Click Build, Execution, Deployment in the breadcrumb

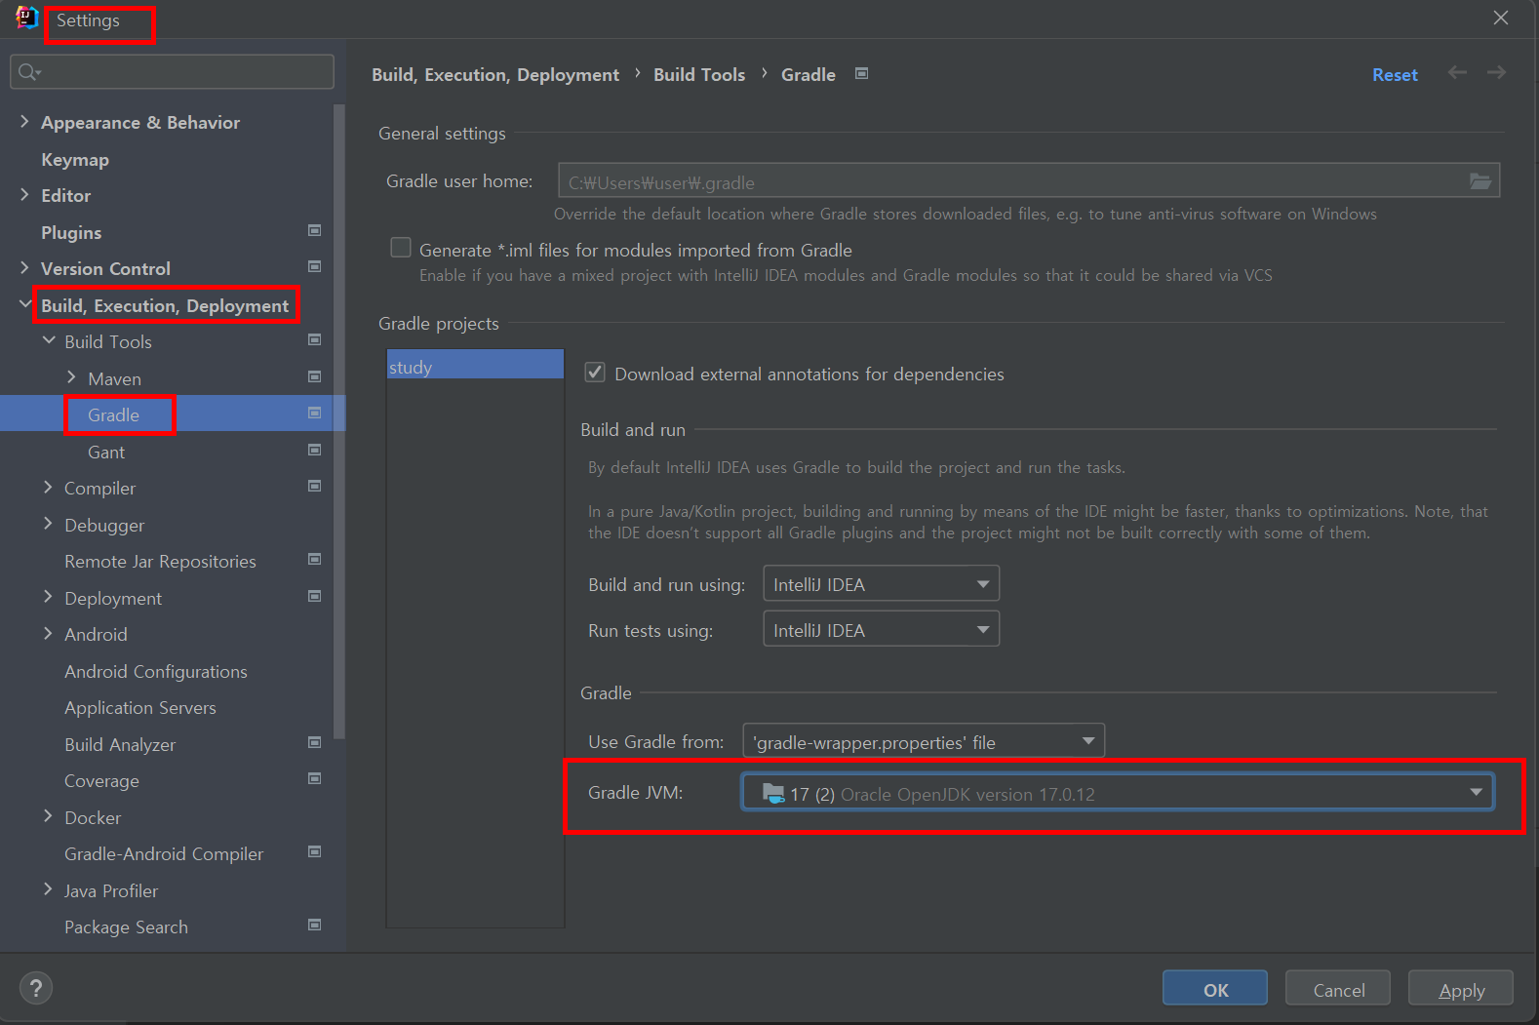point(495,74)
